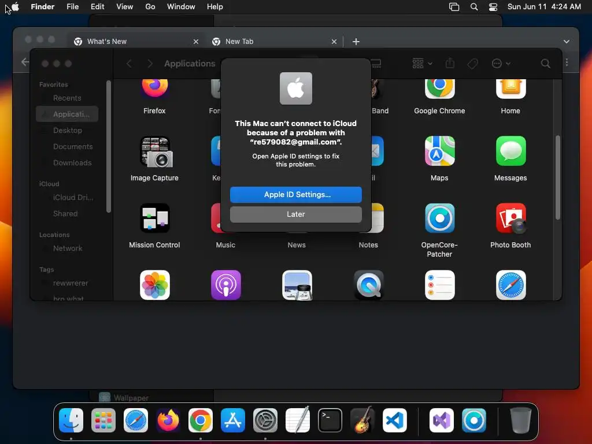Search in the Finder window
Image resolution: width=592 pixels, height=444 pixels.
click(x=545, y=64)
